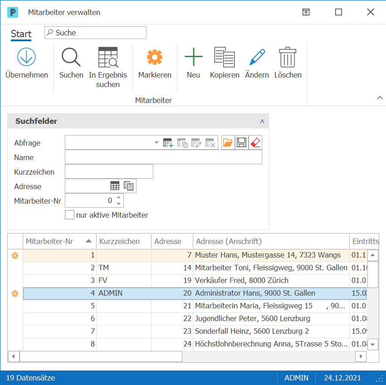Sort by Mitarbeiter-Nr column header
386x385 pixels.
pos(59,241)
